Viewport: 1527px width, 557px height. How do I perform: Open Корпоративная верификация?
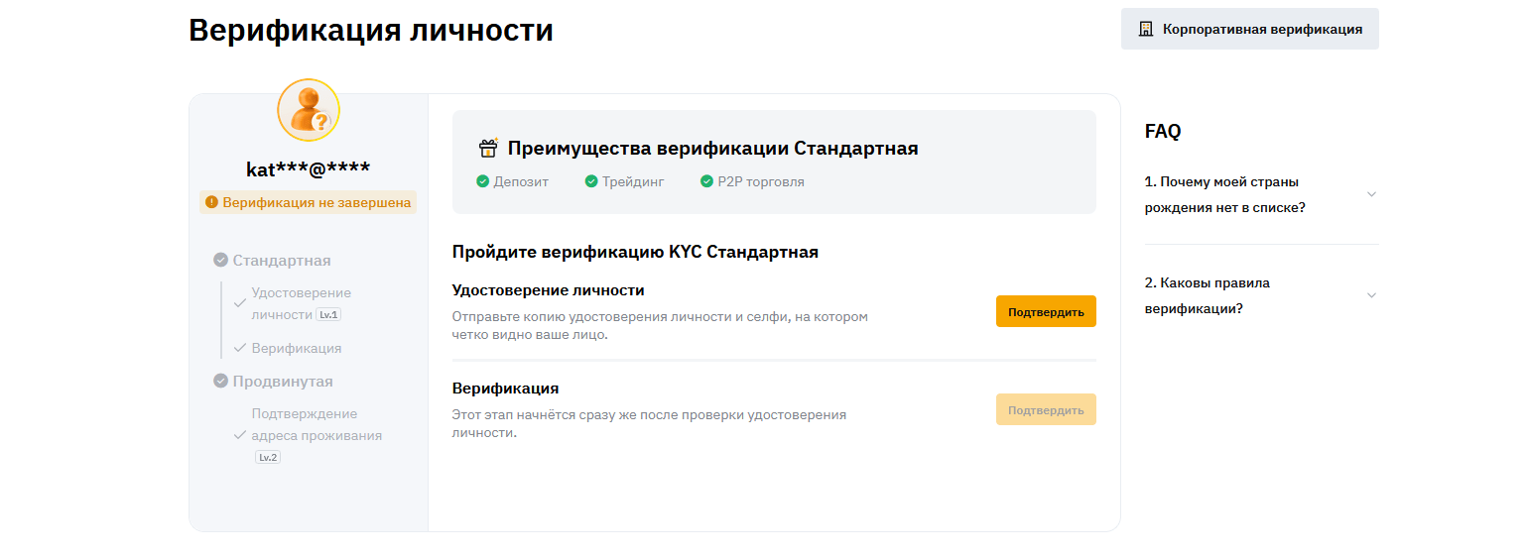(1249, 29)
